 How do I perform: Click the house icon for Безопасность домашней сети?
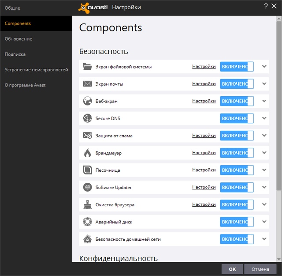pyautogui.click(x=87, y=239)
